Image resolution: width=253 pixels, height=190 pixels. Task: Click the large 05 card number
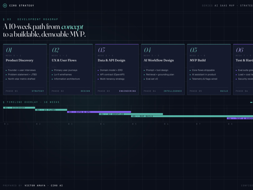point(194,50)
